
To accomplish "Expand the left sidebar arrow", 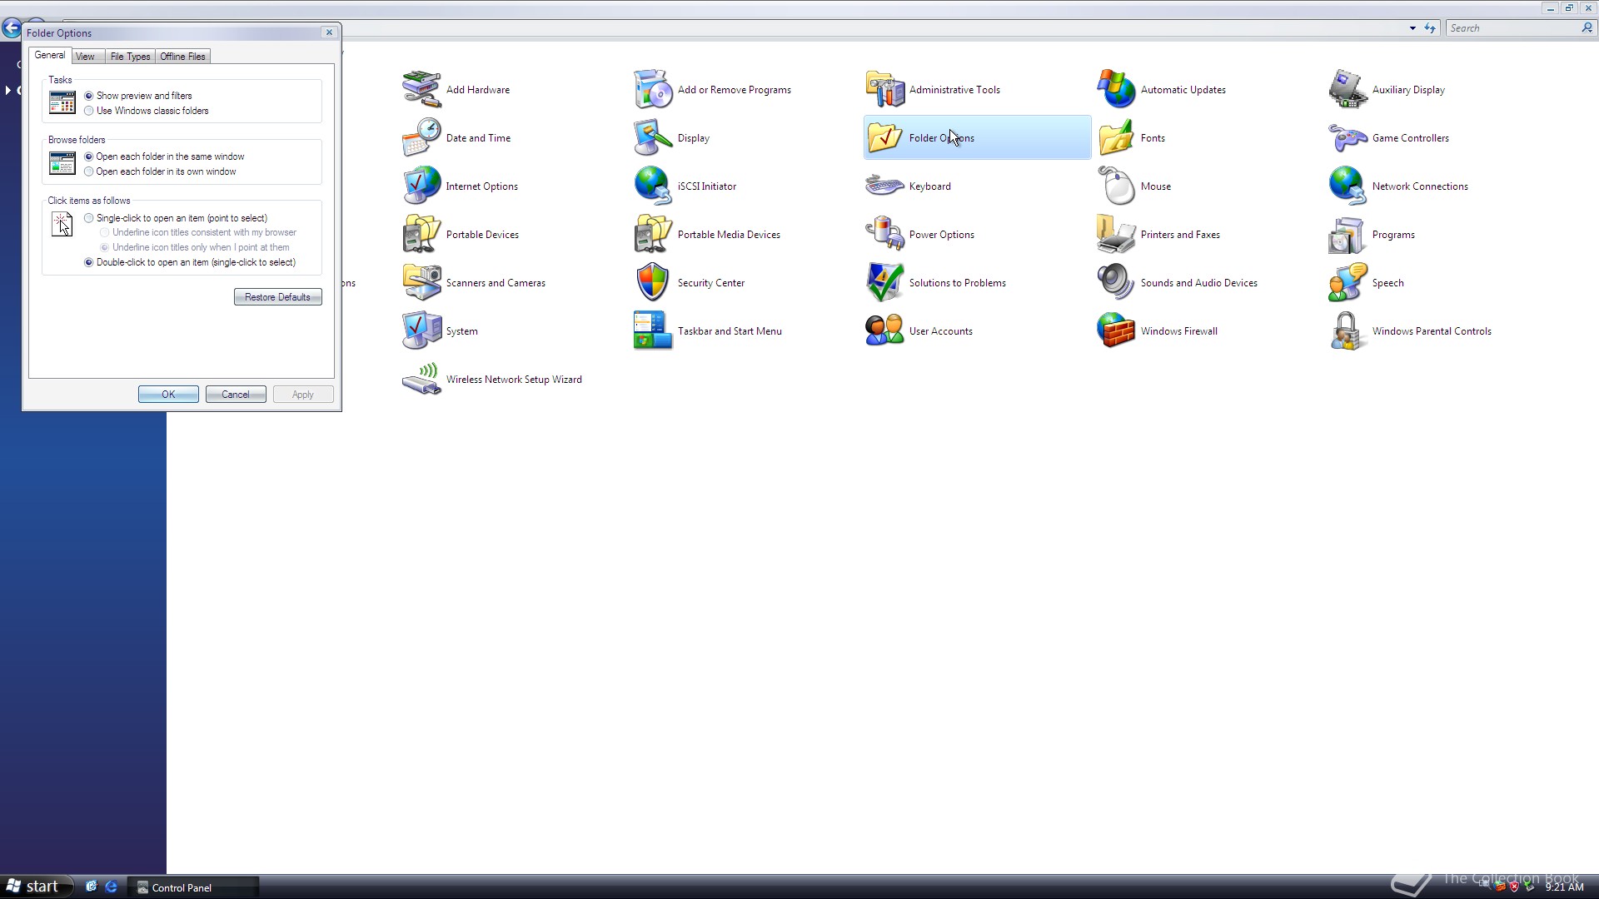I will click(7, 90).
